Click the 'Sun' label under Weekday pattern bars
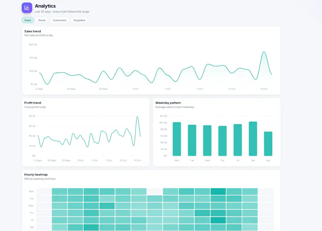 click(x=268, y=160)
